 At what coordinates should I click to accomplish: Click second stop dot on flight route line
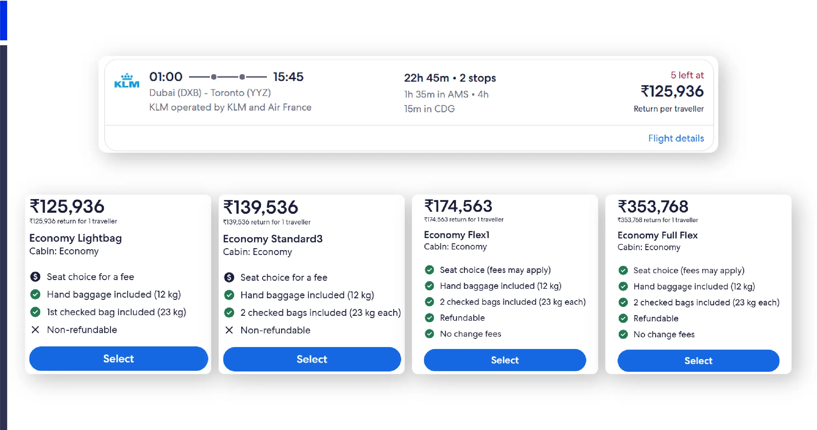(242, 77)
